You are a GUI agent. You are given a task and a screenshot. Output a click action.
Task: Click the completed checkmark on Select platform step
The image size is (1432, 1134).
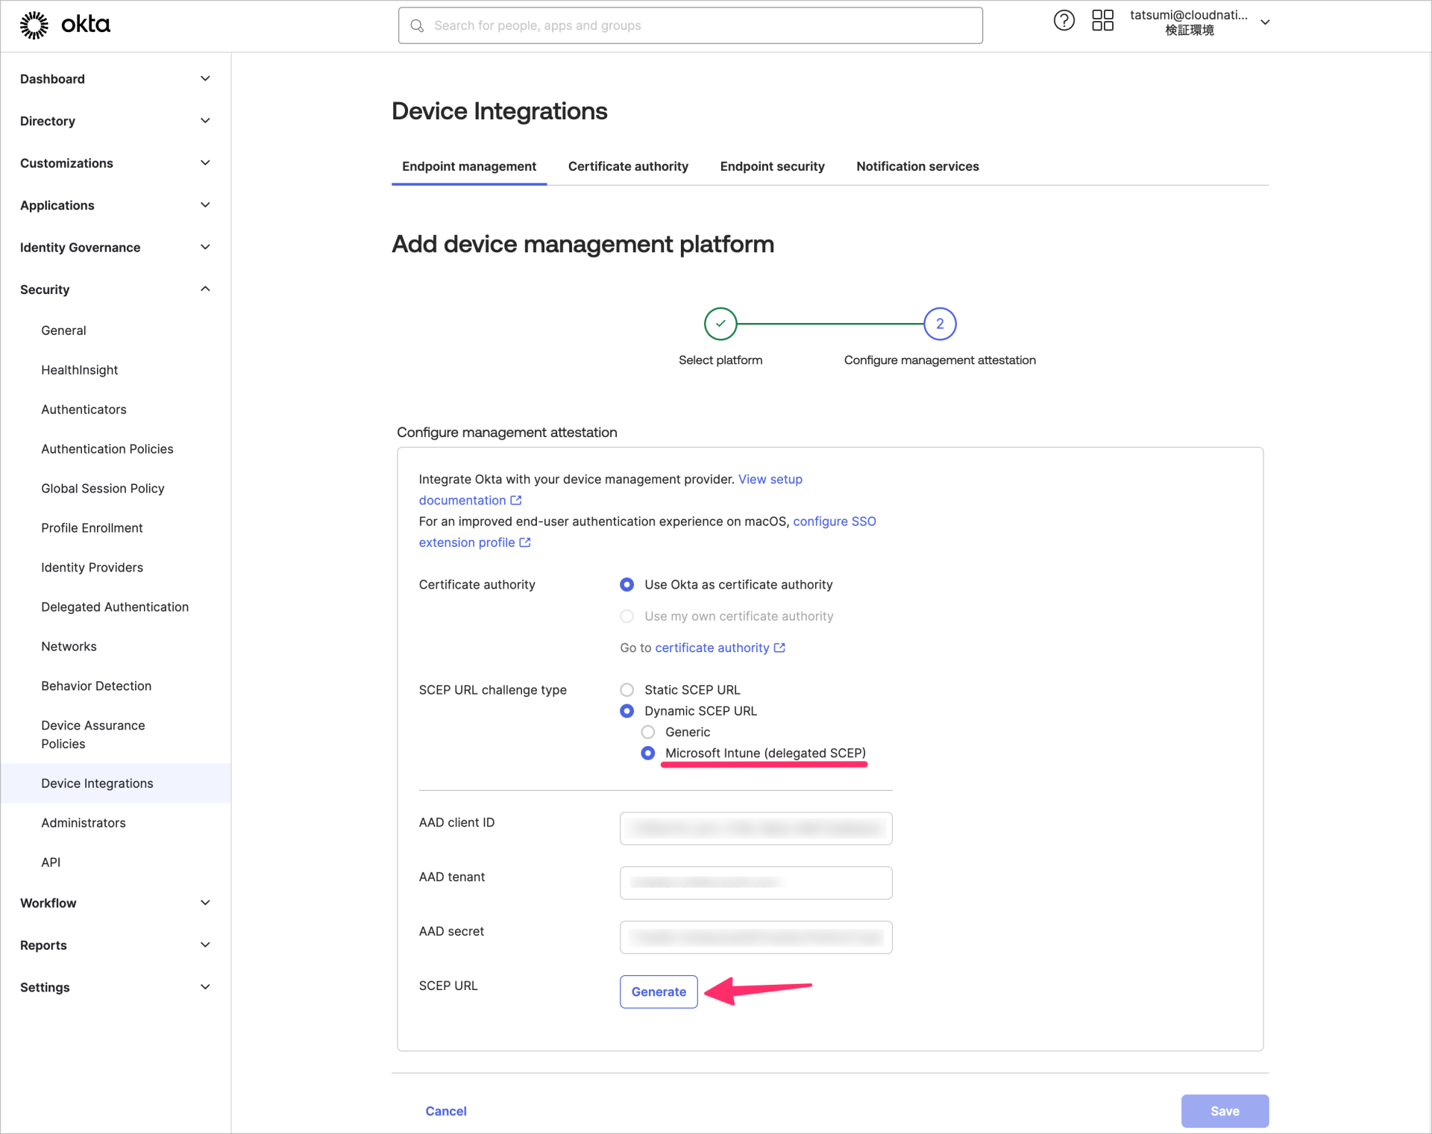click(x=720, y=324)
